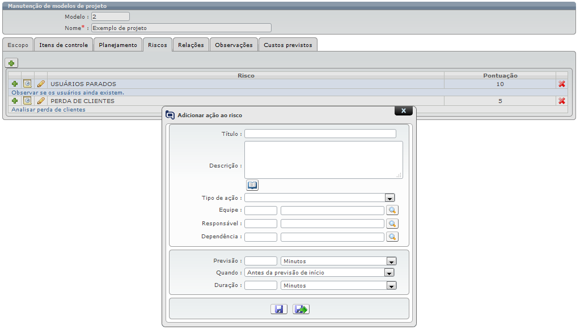Open the Quando dropdown
The height and width of the screenshot is (330, 580).
pyautogui.click(x=388, y=272)
